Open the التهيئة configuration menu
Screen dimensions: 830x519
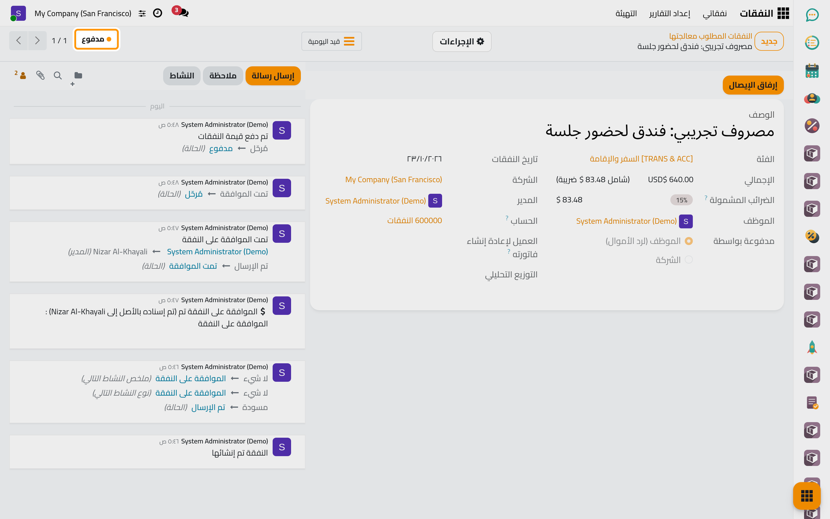click(x=626, y=13)
